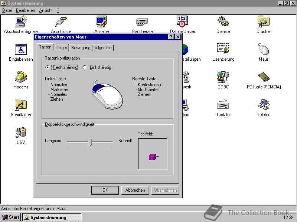
Task: Open the Anschlüsse icon
Action: tap(61, 21)
